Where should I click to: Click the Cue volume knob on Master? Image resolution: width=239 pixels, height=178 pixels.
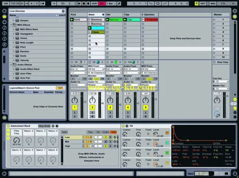point(217,114)
